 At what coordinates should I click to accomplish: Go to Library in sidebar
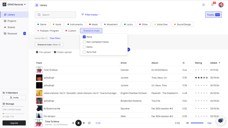click(14, 15)
